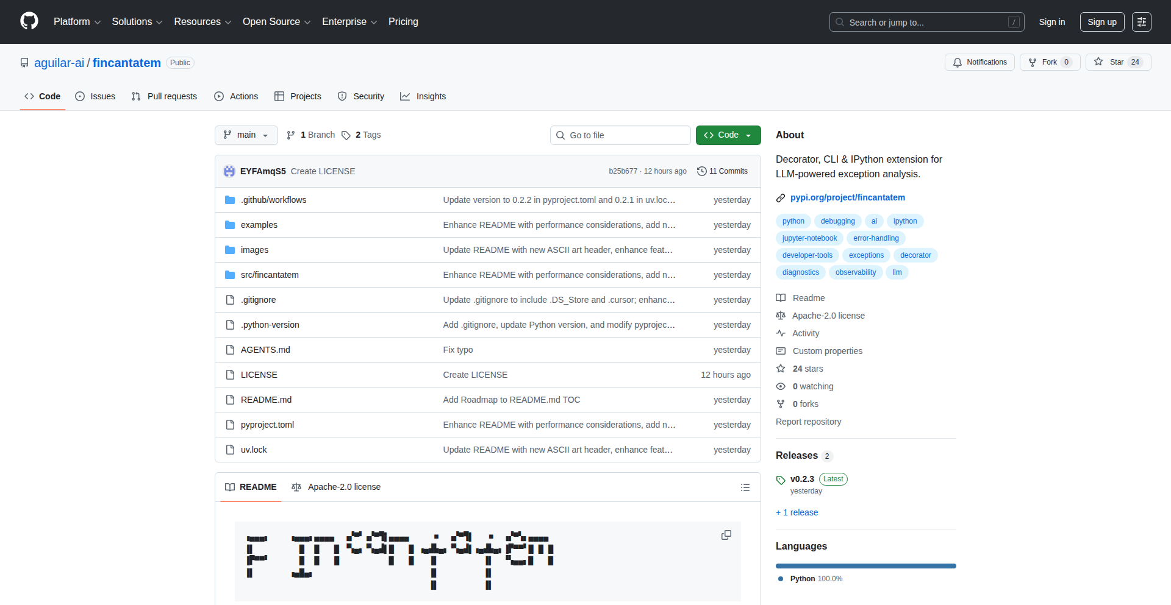Click the eye icon next to watching
Image resolution: width=1171 pixels, height=605 pixels.
click(x=781, y=386)
